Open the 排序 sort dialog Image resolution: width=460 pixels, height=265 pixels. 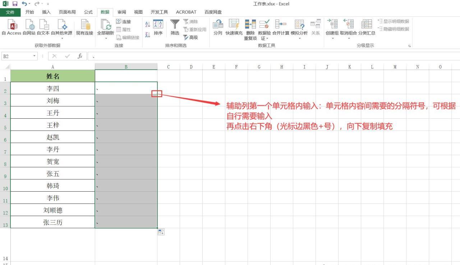pos(158,27)
